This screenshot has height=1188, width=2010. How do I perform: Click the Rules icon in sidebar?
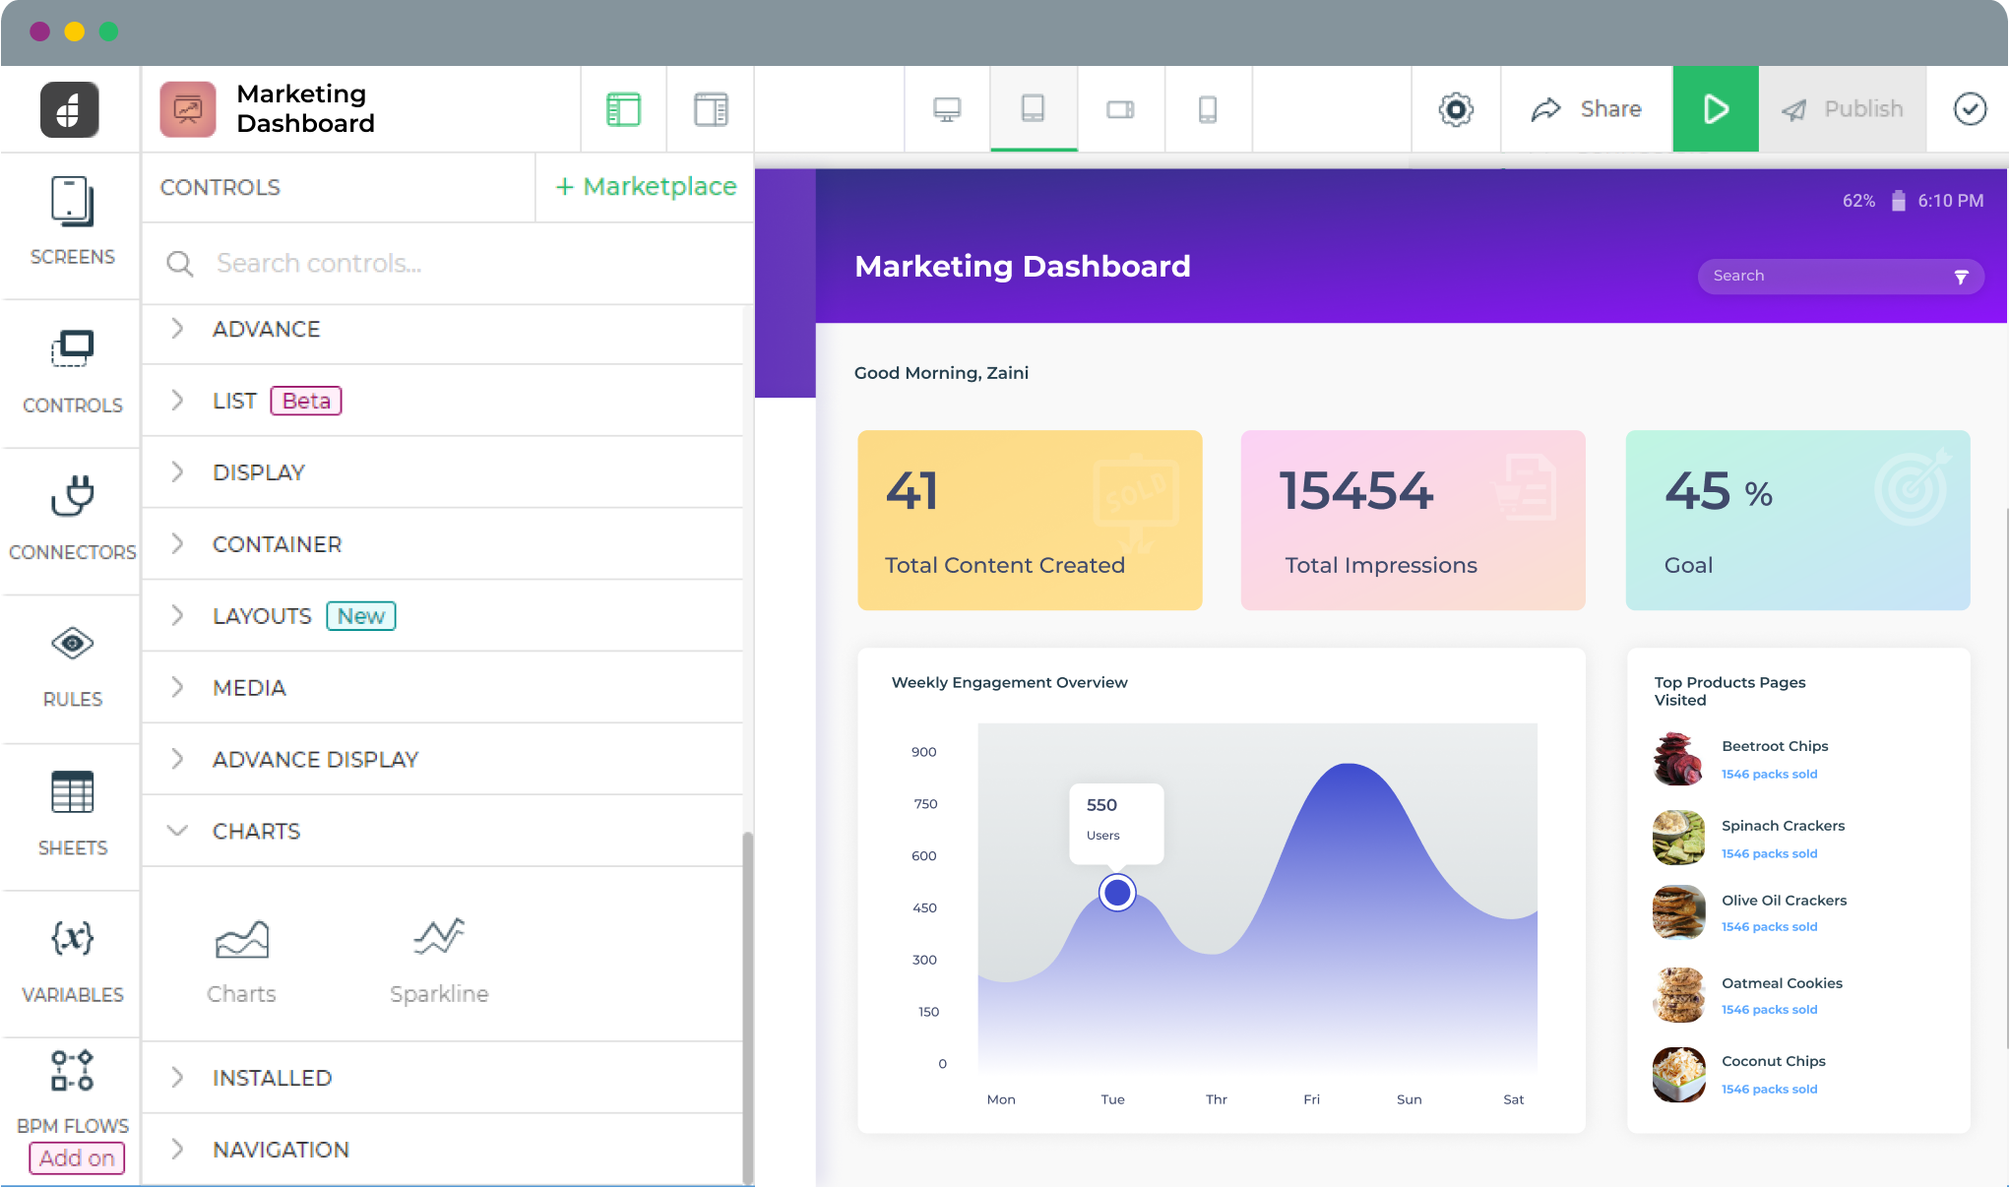click(x=71, y=644)
